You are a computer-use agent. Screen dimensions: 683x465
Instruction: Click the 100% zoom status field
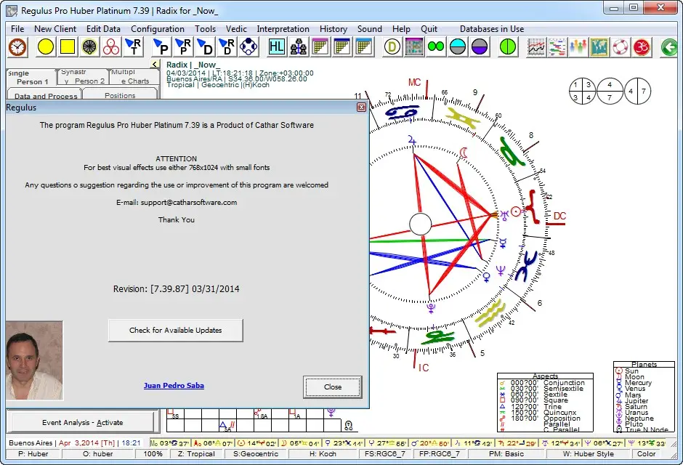point(153,453)
